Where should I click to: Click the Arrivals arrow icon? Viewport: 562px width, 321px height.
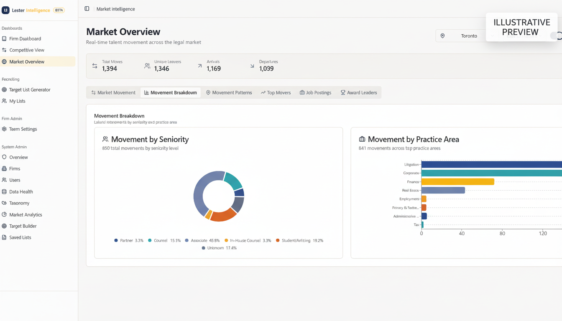[x=200, y=66]
